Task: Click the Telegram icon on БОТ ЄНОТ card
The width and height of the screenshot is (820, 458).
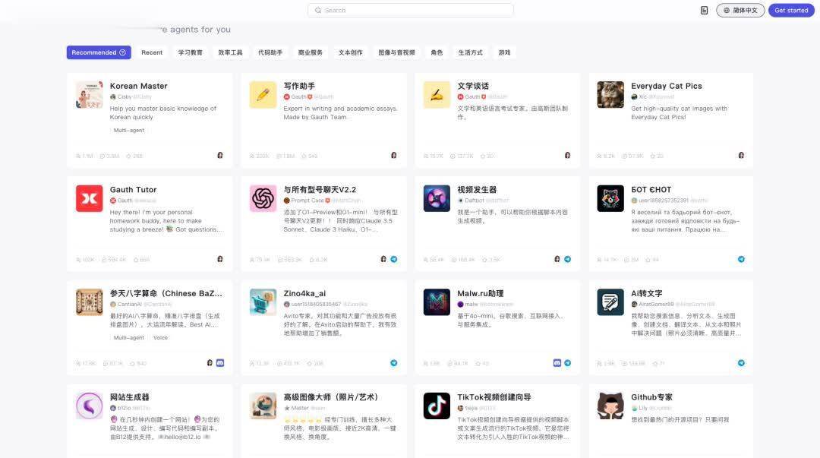Action: [x=741, y=259]
